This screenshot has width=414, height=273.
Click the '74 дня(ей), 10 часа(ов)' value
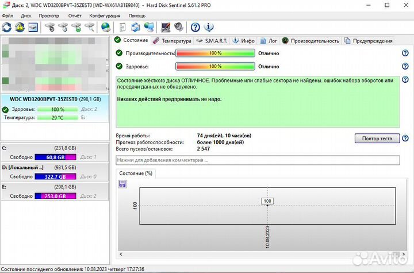point(224,136)
